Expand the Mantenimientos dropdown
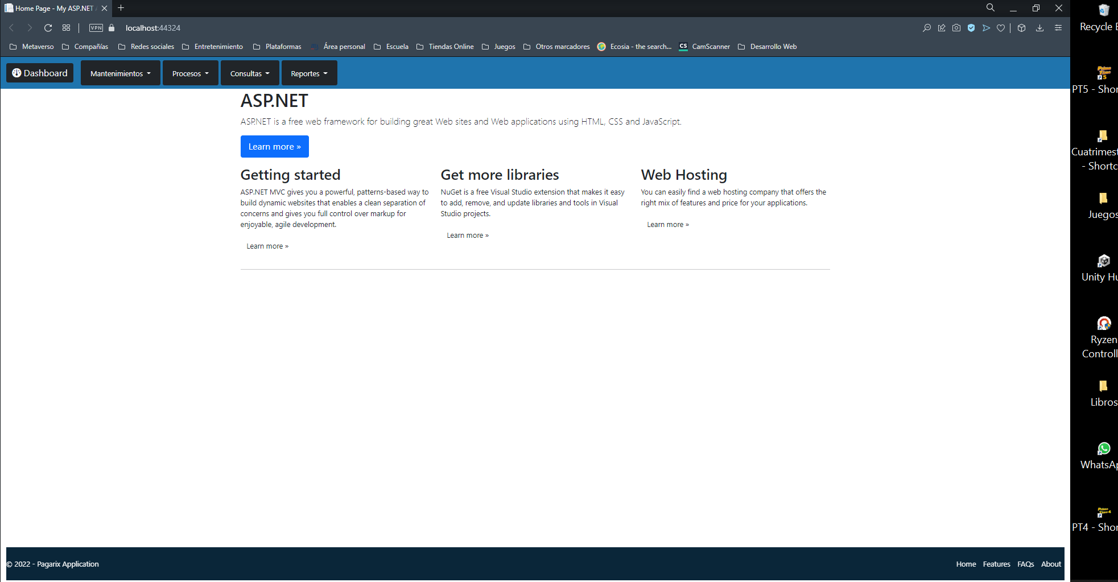1118x582 pixels. 120,73
